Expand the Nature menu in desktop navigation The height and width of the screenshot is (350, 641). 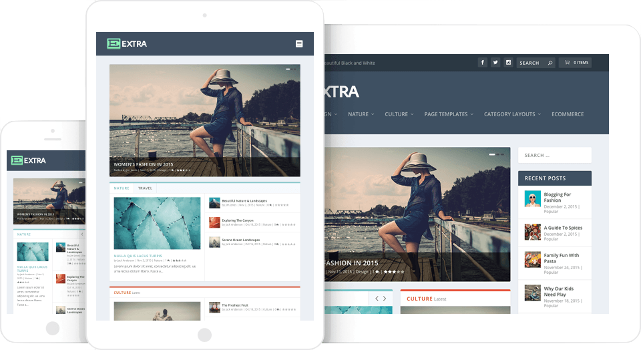pyautogui.click(x=361, y=114)
